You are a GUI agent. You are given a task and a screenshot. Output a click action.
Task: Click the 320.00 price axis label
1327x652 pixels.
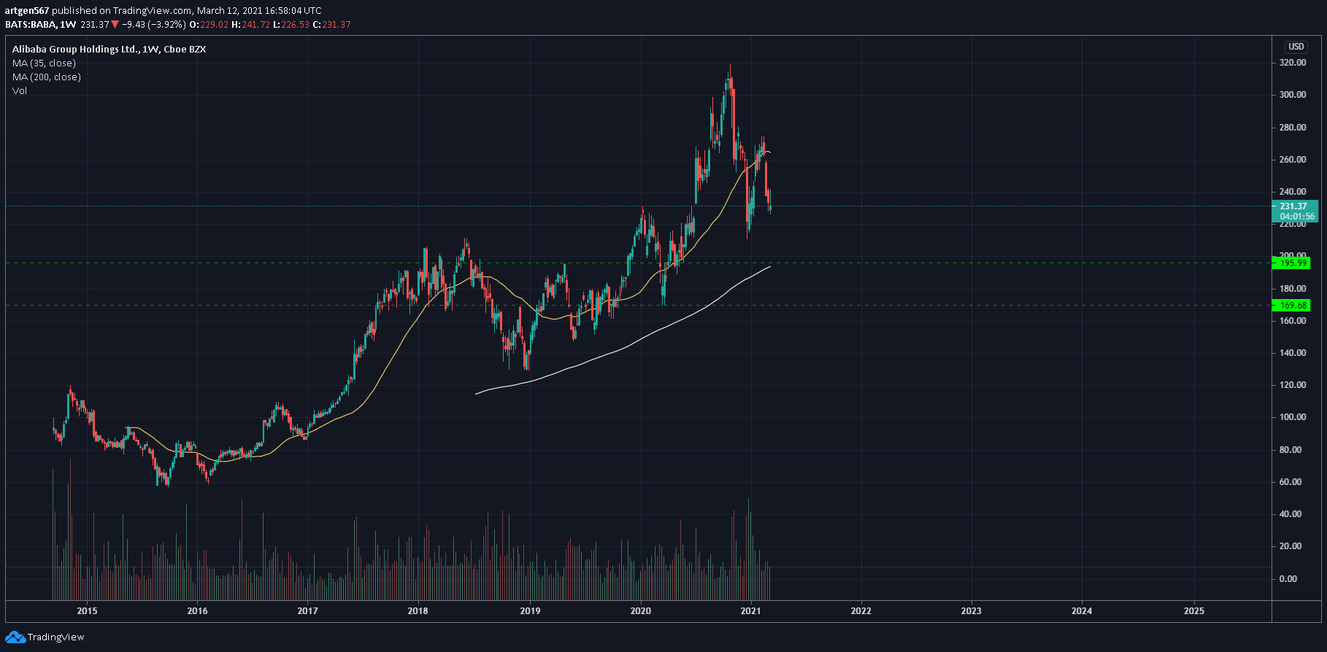(1293, 63)
